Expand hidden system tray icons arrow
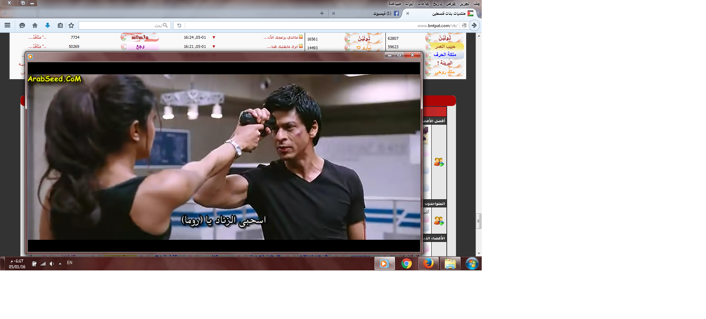Screen dimensions: 706x319 click(x=60, y=264)
